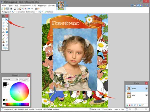This screenshot has width=150, height=112.
Task: Click the Open file toolbar icon
Action: coord(5,9)
